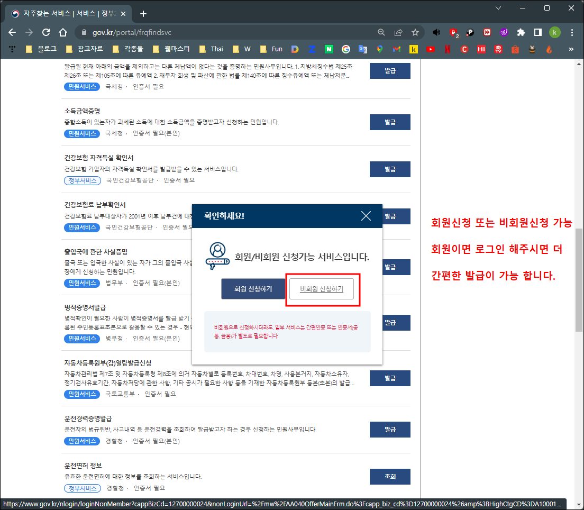The width and height of the screenshot is (584, 510).
Task: Click 회원 신청하기 in the dialog
Action: pos(253,288)
